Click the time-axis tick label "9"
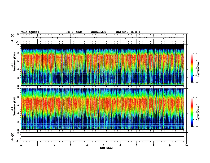The width and height of the screenshot is (210, 163). [x=170, y=145]
